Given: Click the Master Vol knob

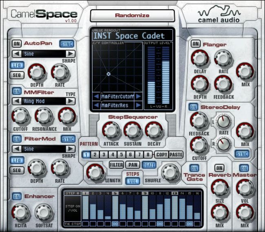Looking at the screenshot, I should pyautogui.click(x=245, y=188).
